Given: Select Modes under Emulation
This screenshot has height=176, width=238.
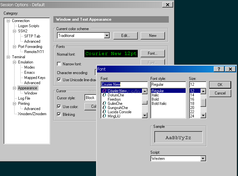Looking at the screenshot, I should pyautogui.click(x=29, y=67).
